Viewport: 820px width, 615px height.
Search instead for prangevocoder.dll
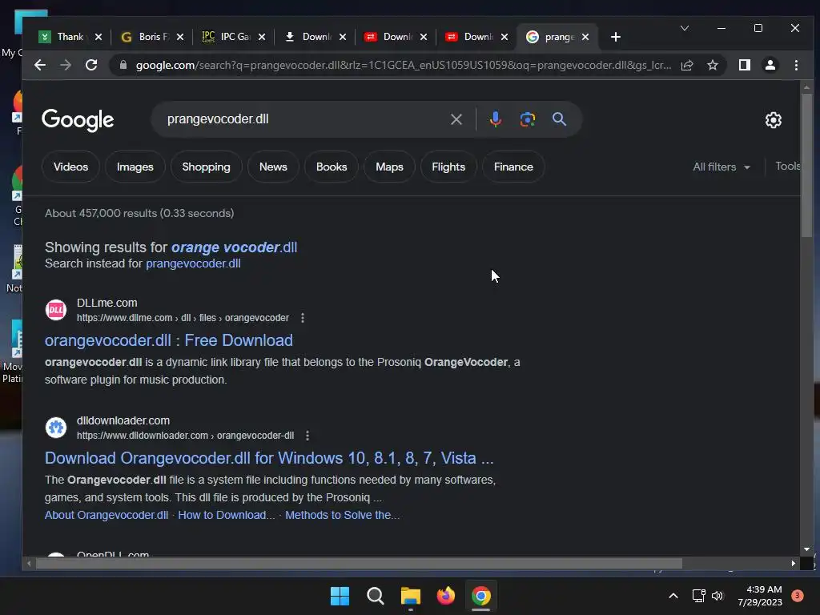click(x=193, y=263)
